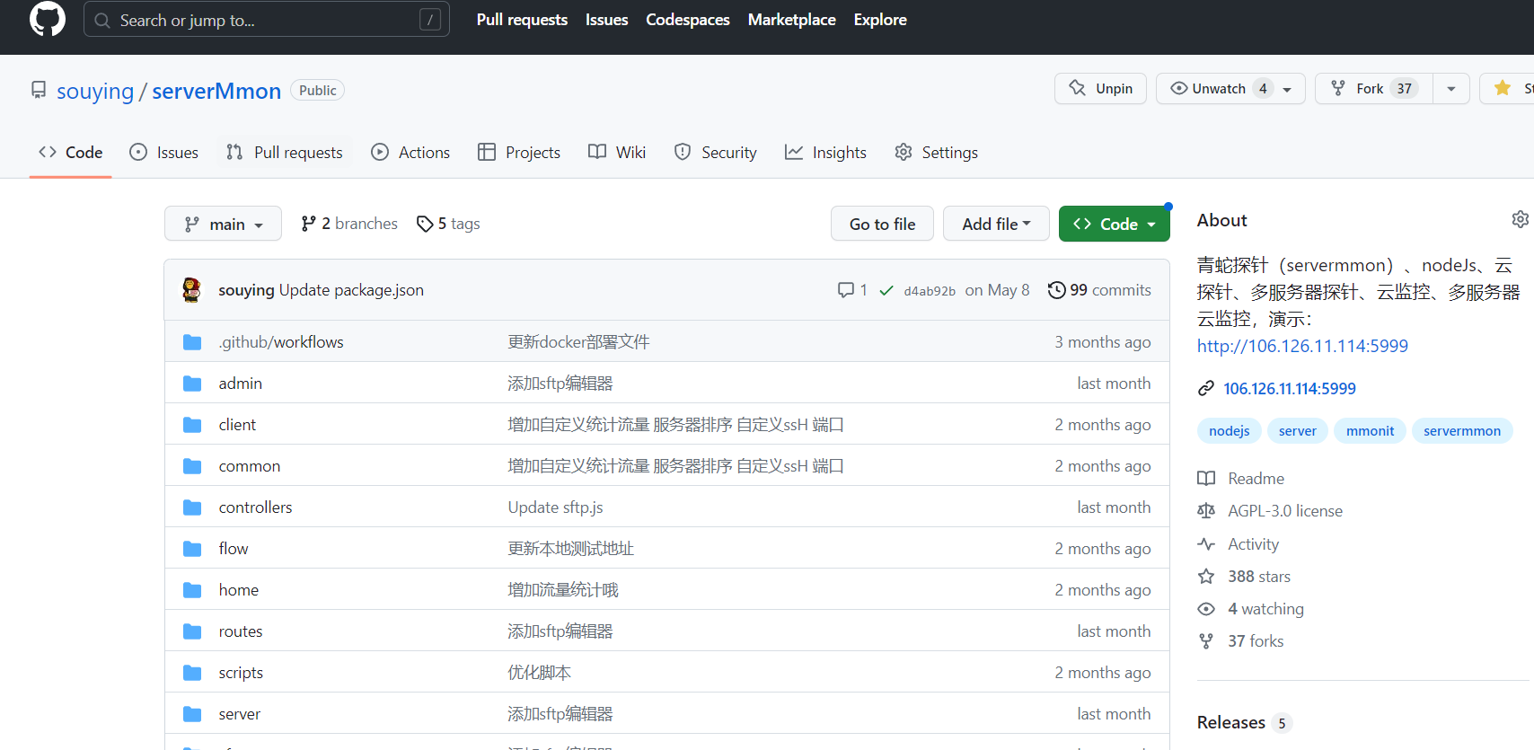Click the Search or jump to field

267,20
